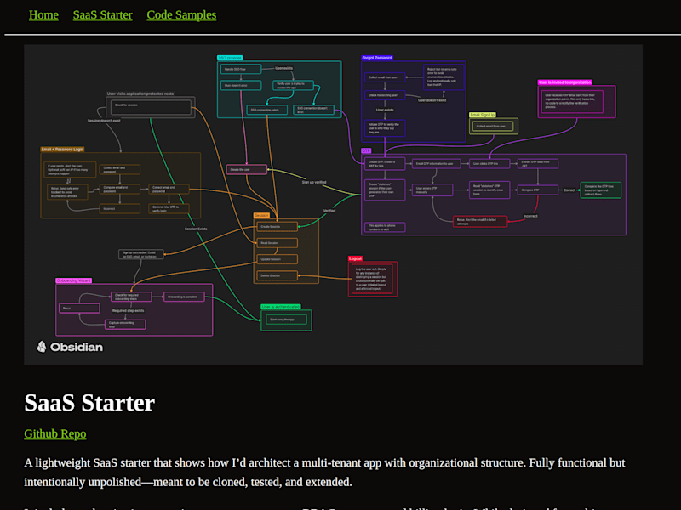Click the 'User clicks OTP link' node

click(489, 163)
